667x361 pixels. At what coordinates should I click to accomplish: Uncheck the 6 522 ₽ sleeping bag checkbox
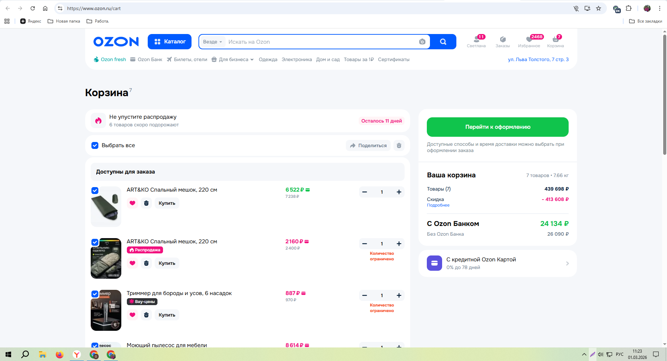tap(95, 191)
